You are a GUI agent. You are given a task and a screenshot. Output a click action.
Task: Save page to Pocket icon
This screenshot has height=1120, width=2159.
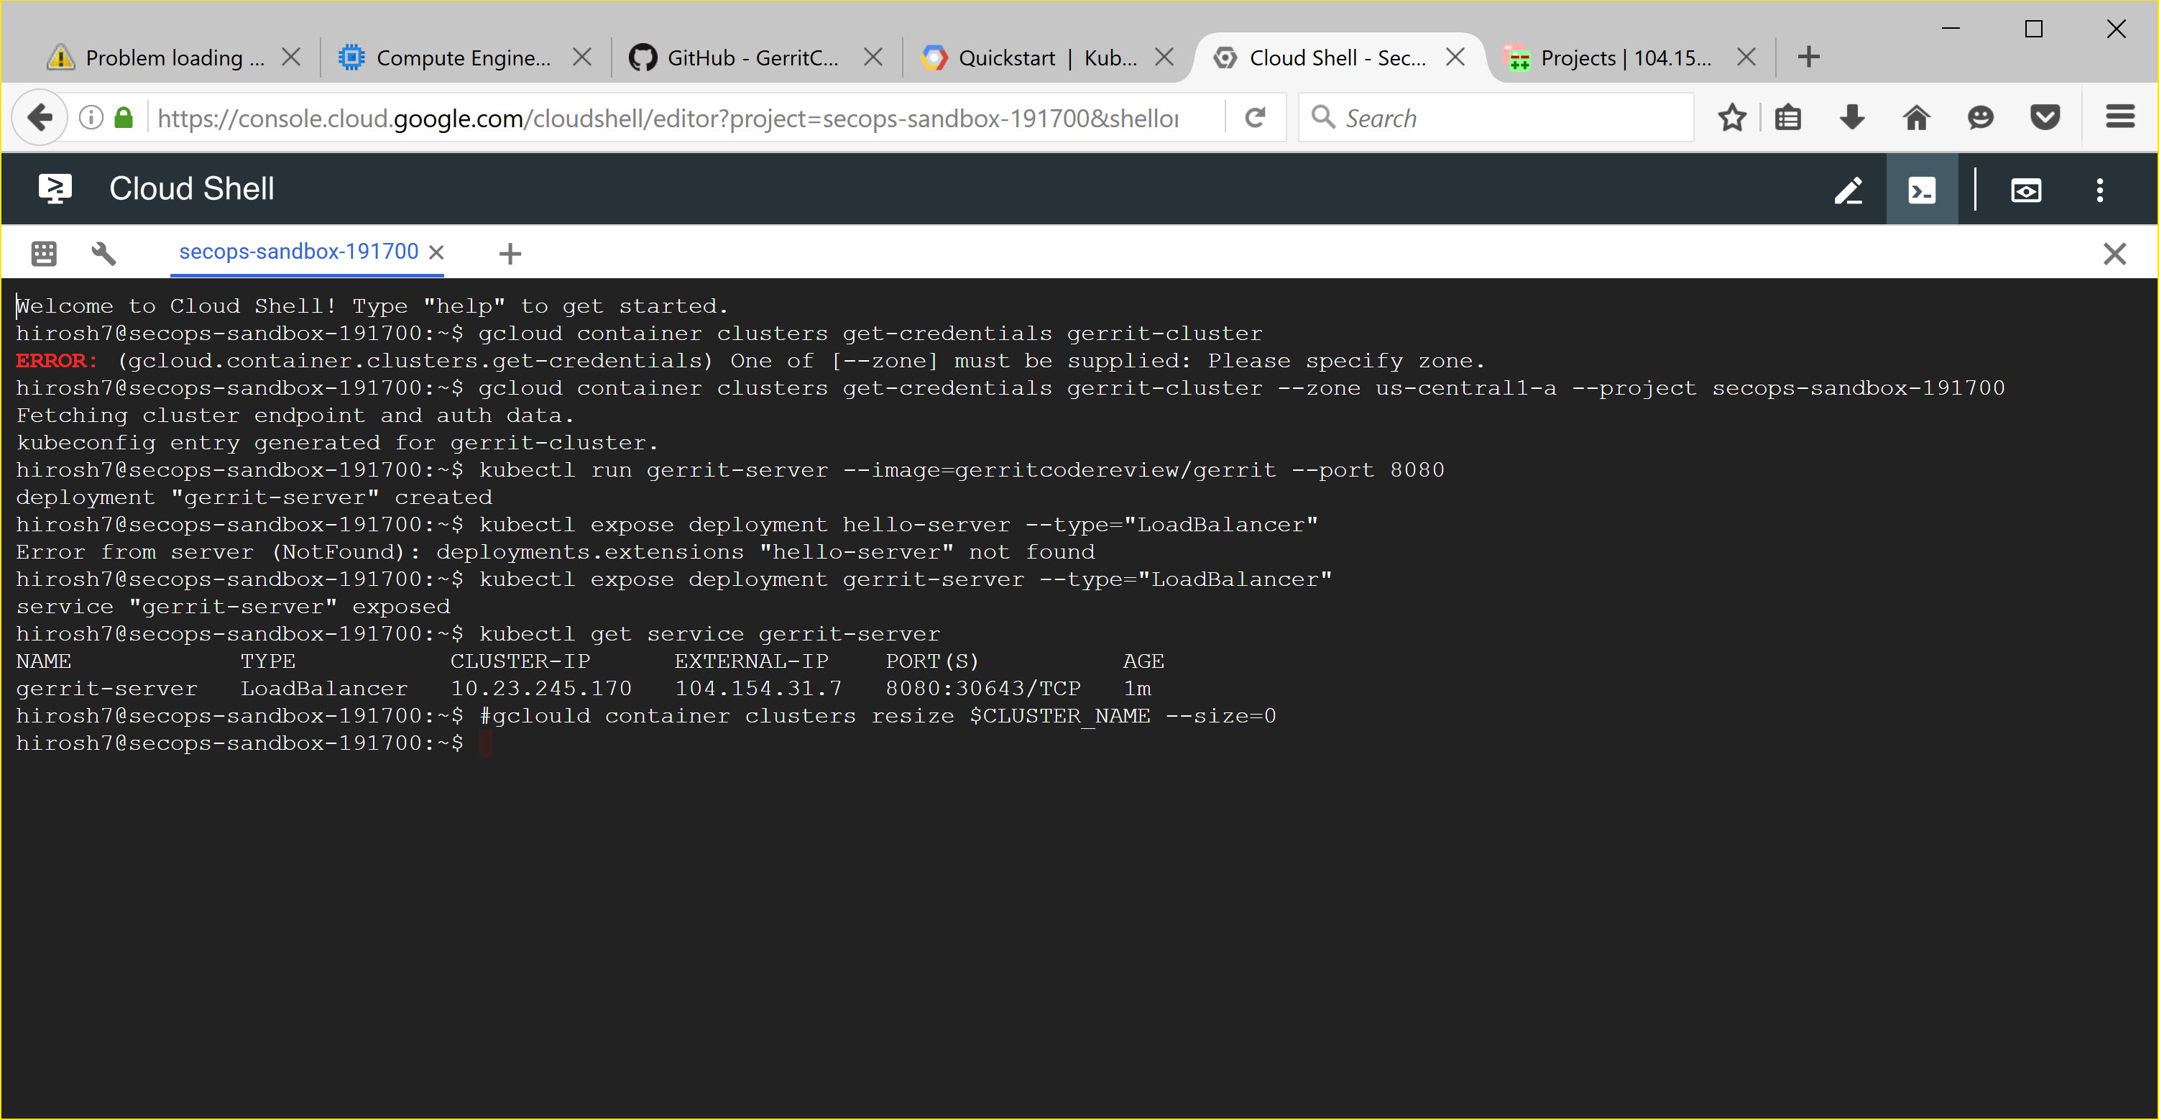[x=2045, y=117]
